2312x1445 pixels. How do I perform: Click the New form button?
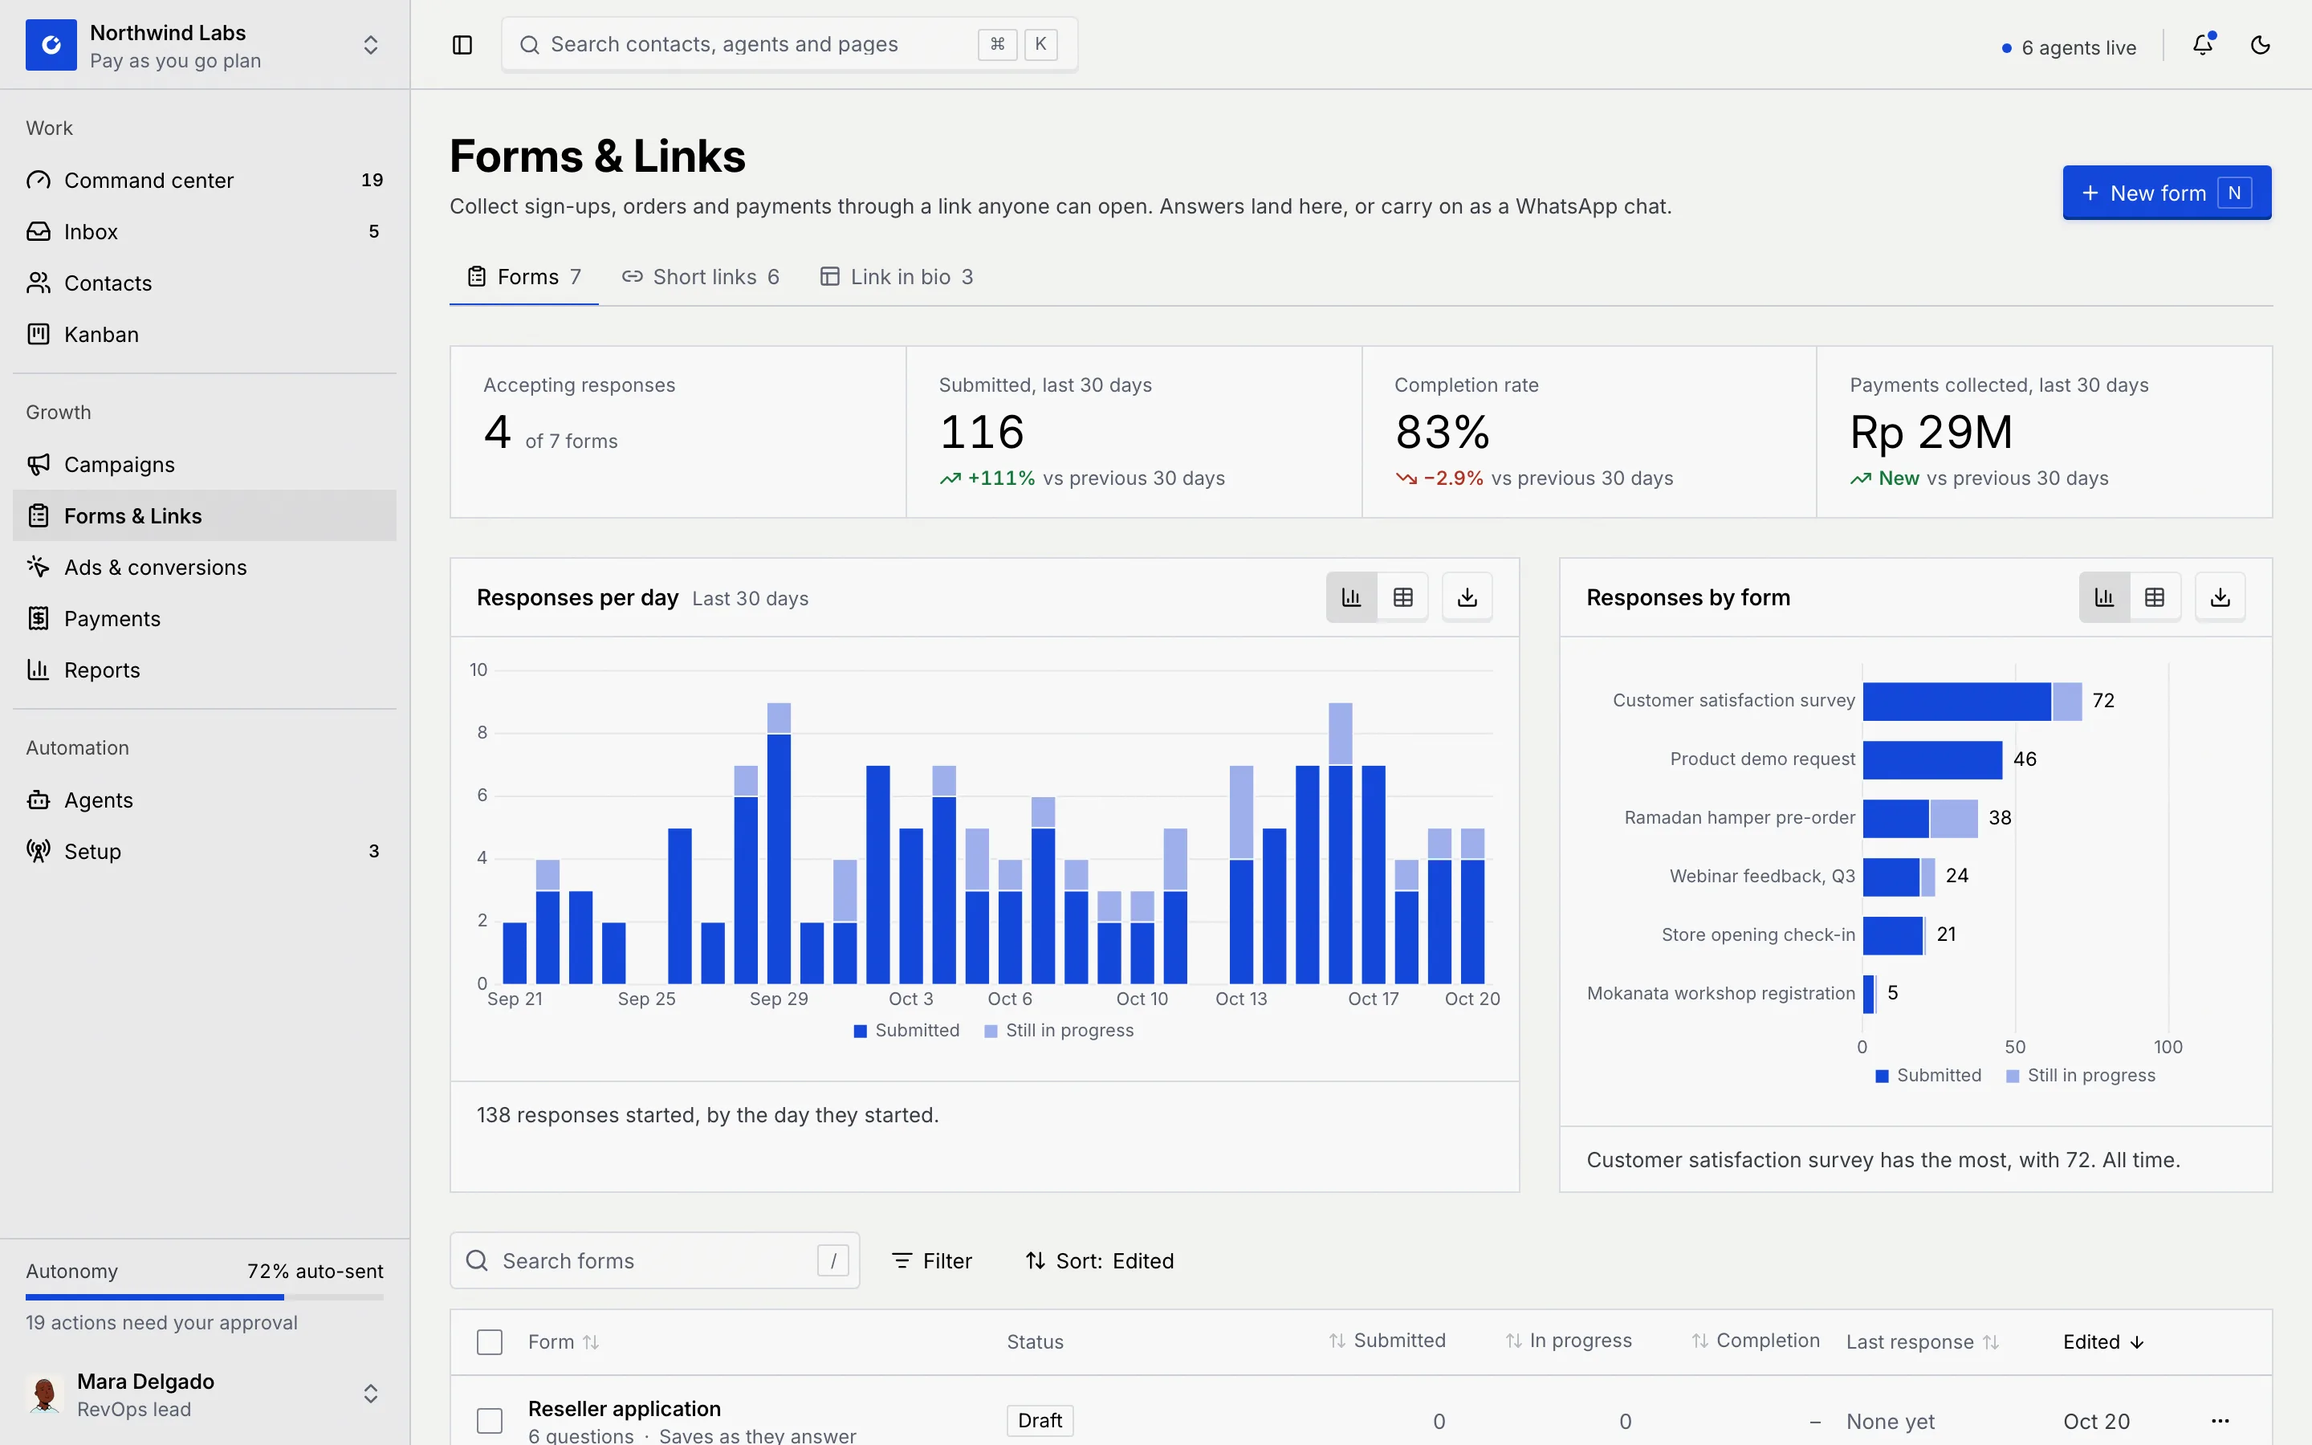[2167, 193]
